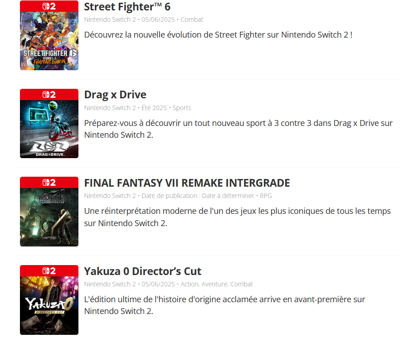Click the Switch 2 logo on Final Fantasy cover
Viewport: 418px width, 343px height.
click(x=49, y=183)
